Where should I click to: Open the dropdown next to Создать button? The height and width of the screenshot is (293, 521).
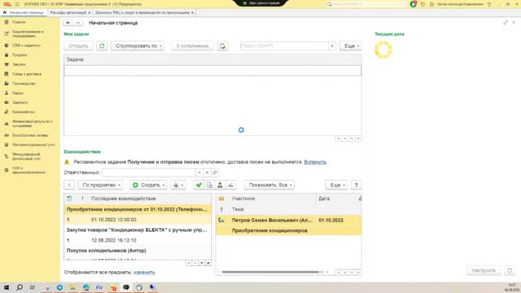click(177, 185)
